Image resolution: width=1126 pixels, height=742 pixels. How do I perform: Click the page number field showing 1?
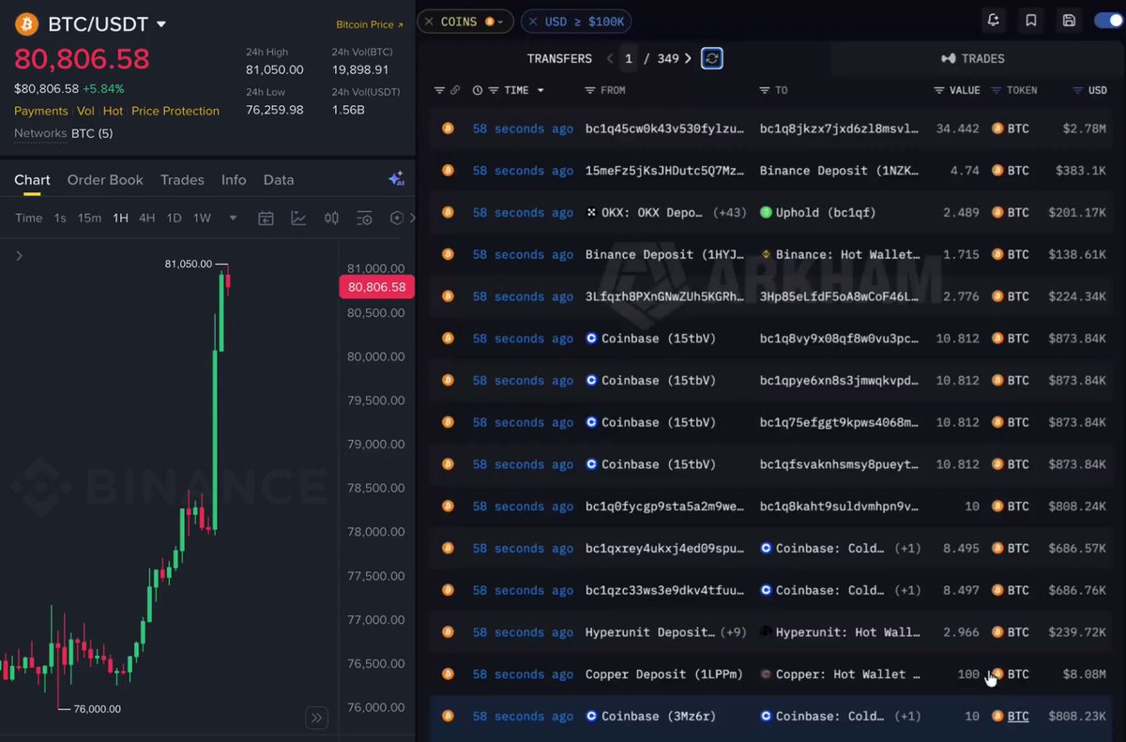point(629,58)
